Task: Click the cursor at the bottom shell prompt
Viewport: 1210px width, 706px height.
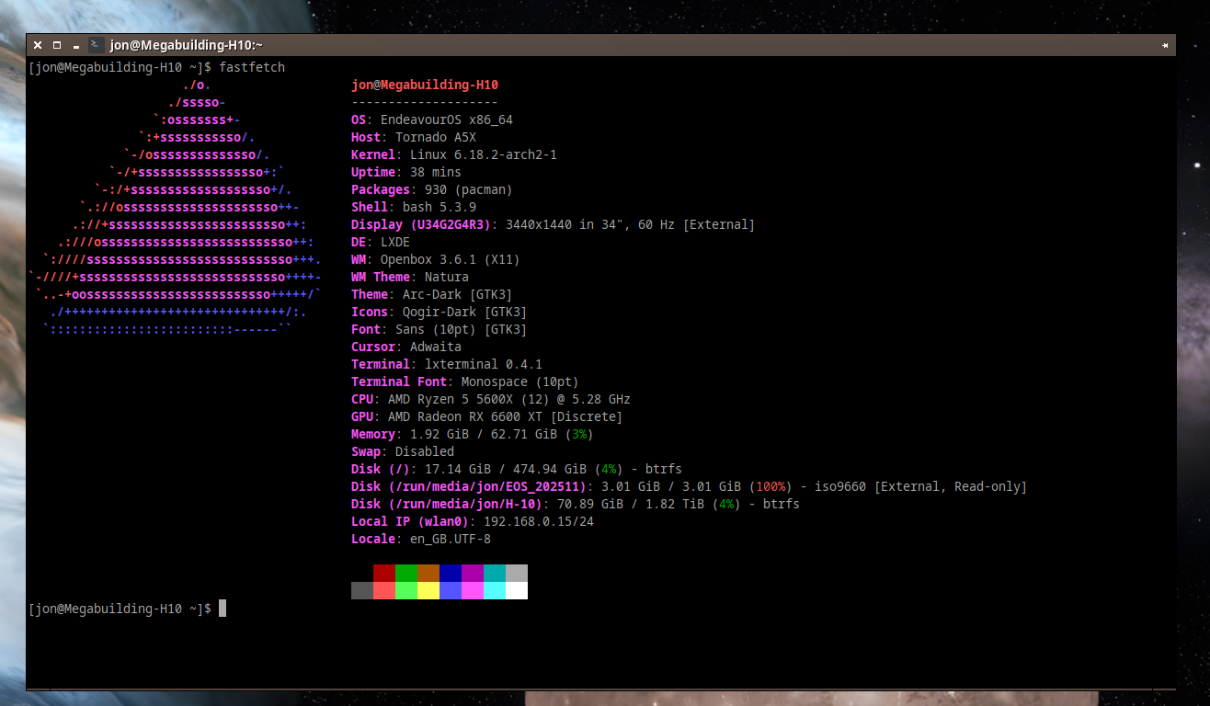Action: 223,608
